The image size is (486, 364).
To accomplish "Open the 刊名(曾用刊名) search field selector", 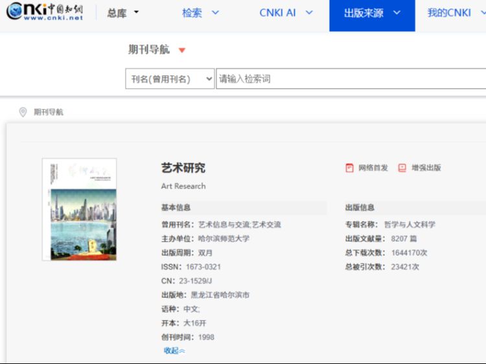I will [x=170, y=78].
